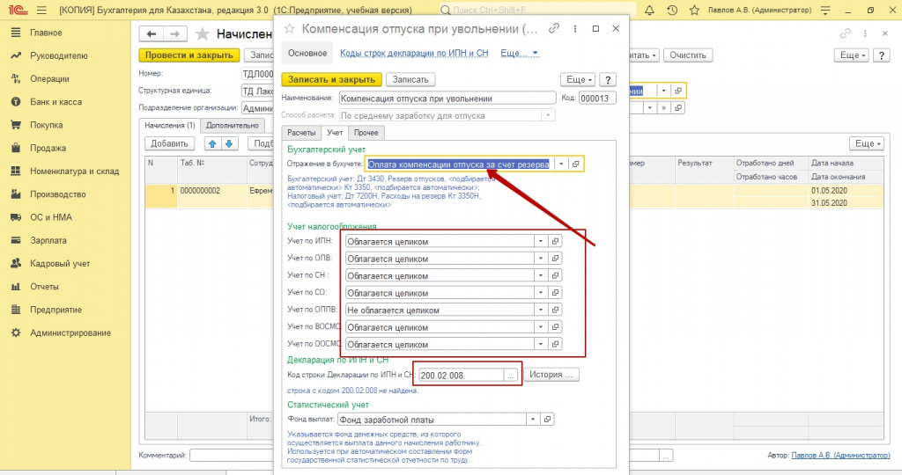Select Учет tab in dialog
This screenshot has width=902, height=475.
tap(335, 133)
